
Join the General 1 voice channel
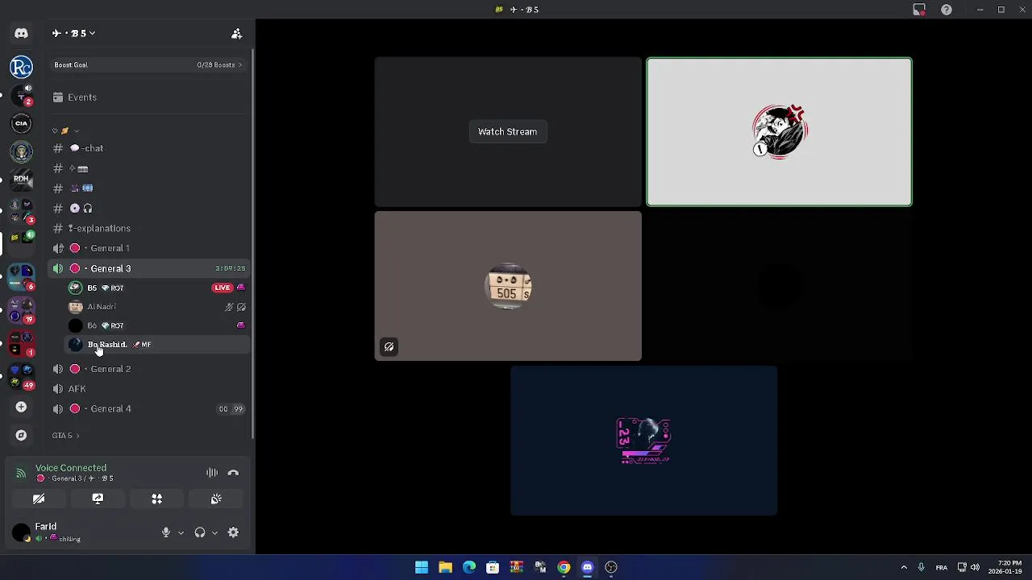[x=149, y=248]
